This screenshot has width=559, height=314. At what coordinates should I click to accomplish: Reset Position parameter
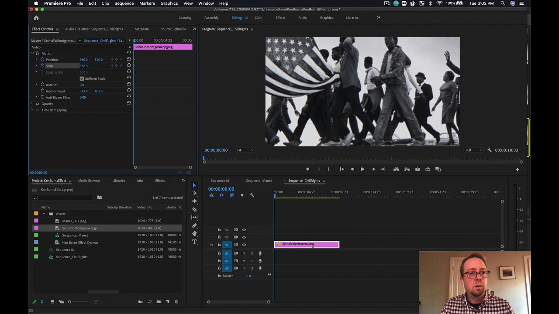129,59
